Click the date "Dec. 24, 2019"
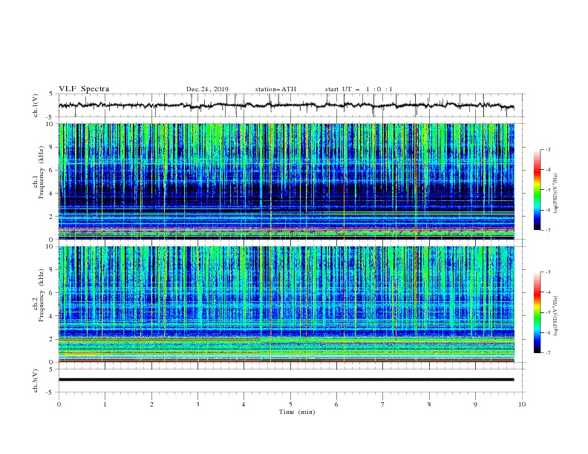This screenshot has width=588, height=454. 207,89
